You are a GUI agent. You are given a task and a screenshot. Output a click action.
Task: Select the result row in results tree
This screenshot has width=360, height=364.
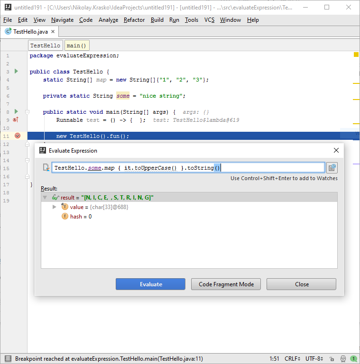coord(189,197)
